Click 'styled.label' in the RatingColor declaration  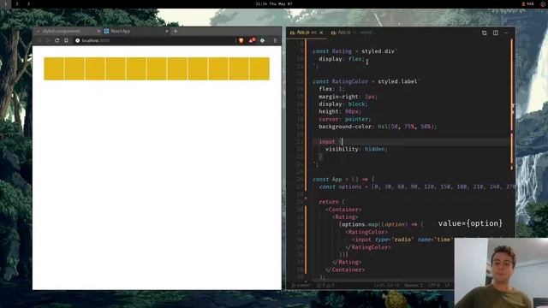(x=397, y=81)
